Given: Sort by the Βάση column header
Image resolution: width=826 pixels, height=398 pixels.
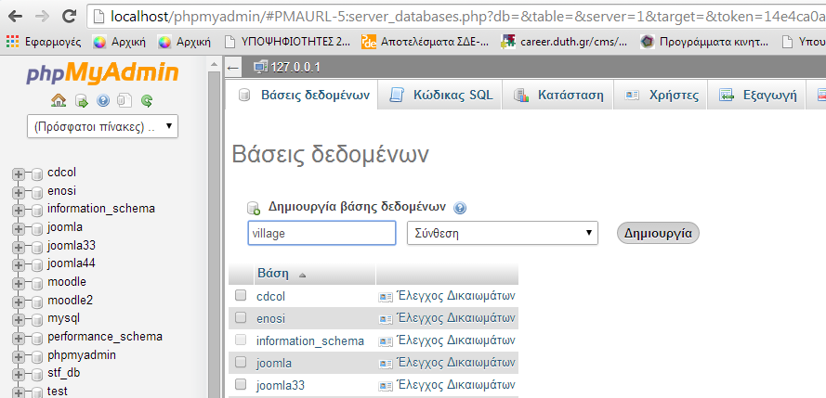Looking at the screenshot, I should (273, 274).
